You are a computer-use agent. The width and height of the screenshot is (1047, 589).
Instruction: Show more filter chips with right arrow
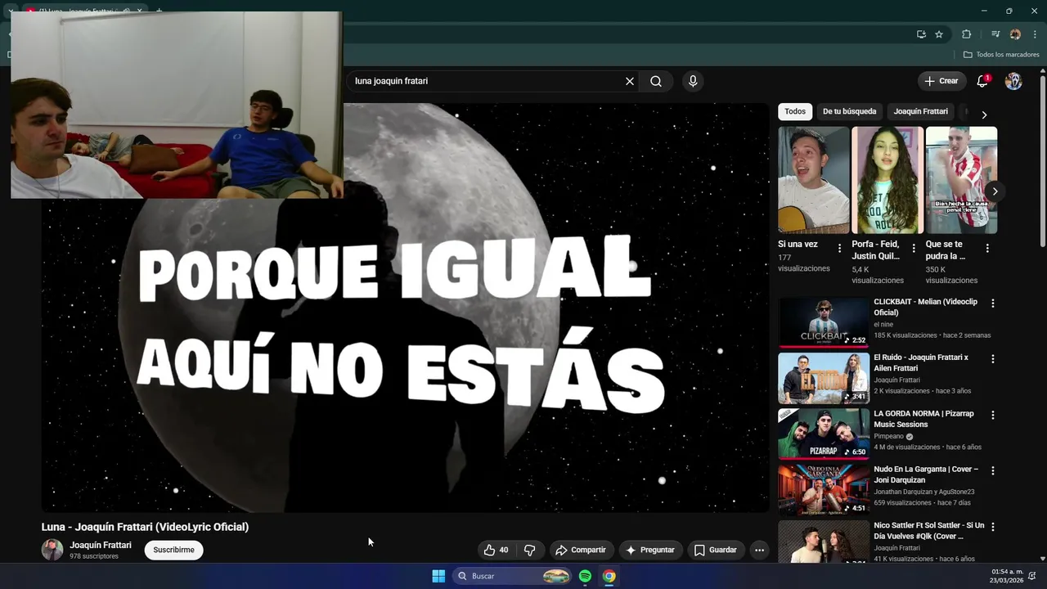(x=984, y=115)
